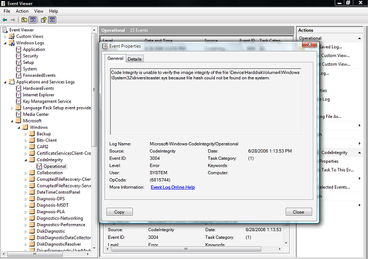Click the Event Viewer root node icon
The width and height of the screenshot is (368, 259).
click(5, 30)
